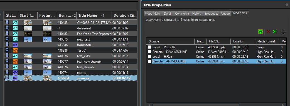Select the Local HiRes media entry
290x106 pixels.
pyautogui.click(x=216, y=57)
